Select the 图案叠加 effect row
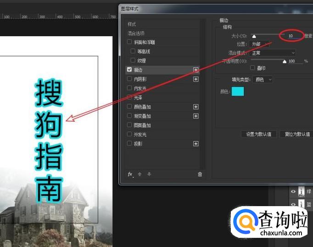 coord(162,125)
